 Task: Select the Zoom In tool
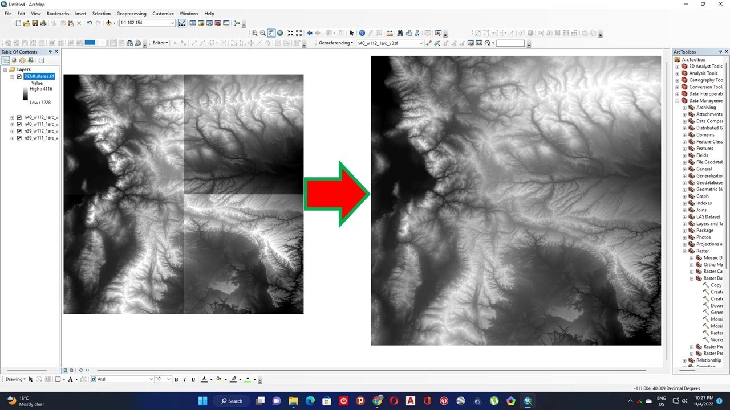click(x=254, y=33)
